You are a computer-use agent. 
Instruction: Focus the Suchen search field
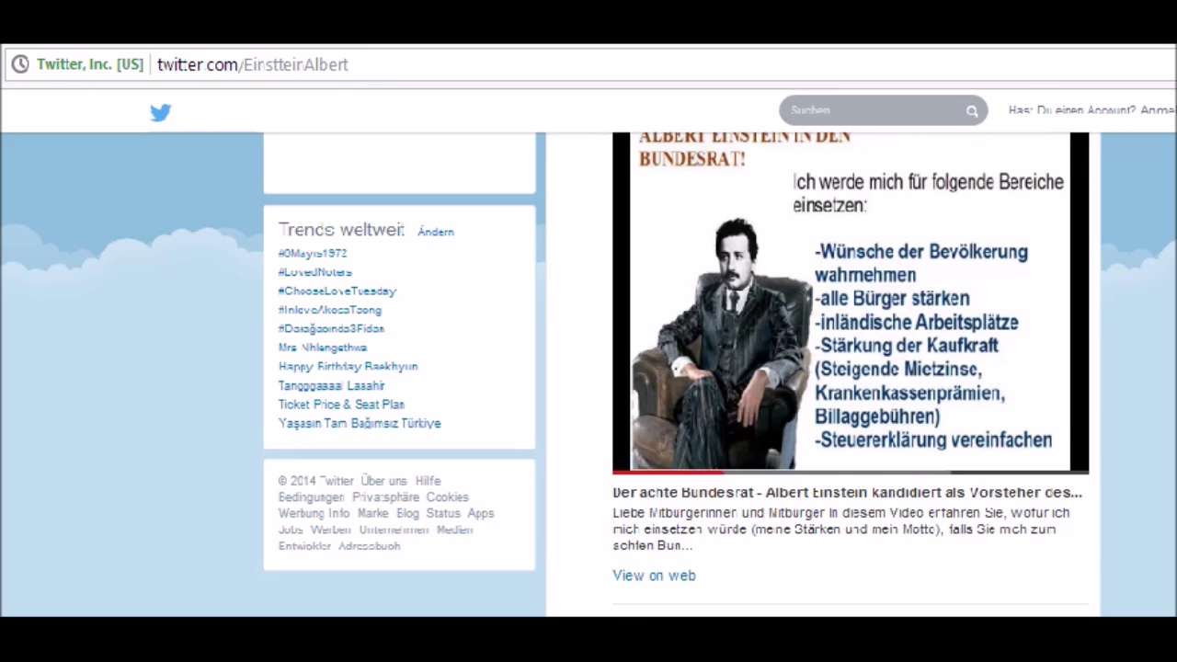coord(869,110)
